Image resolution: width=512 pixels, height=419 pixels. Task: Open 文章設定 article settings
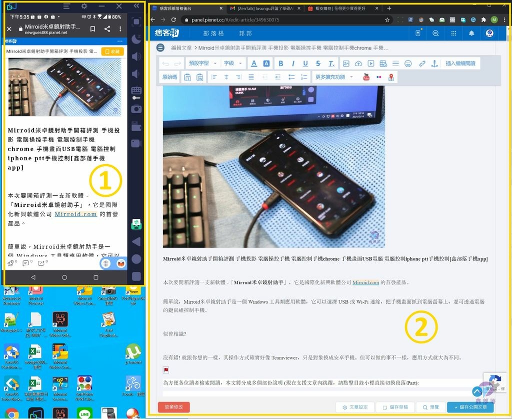tap(355, 407)
